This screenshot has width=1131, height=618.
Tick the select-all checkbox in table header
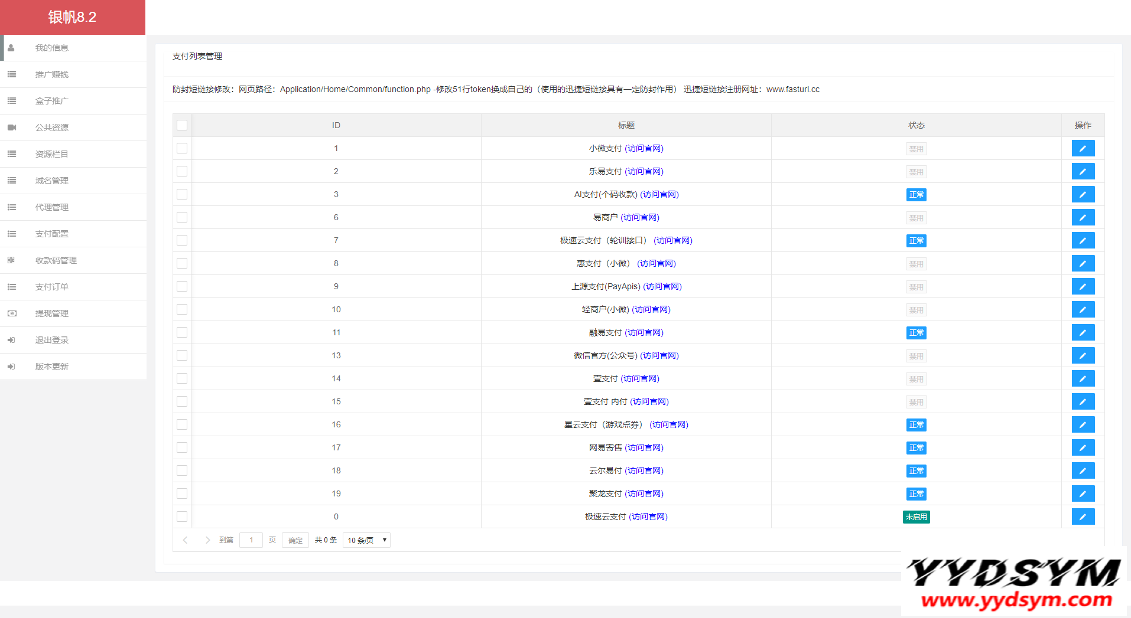point(182,125)
